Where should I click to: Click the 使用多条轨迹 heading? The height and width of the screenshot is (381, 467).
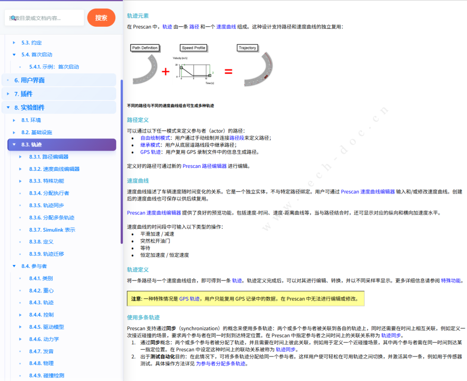pos(143,318)
